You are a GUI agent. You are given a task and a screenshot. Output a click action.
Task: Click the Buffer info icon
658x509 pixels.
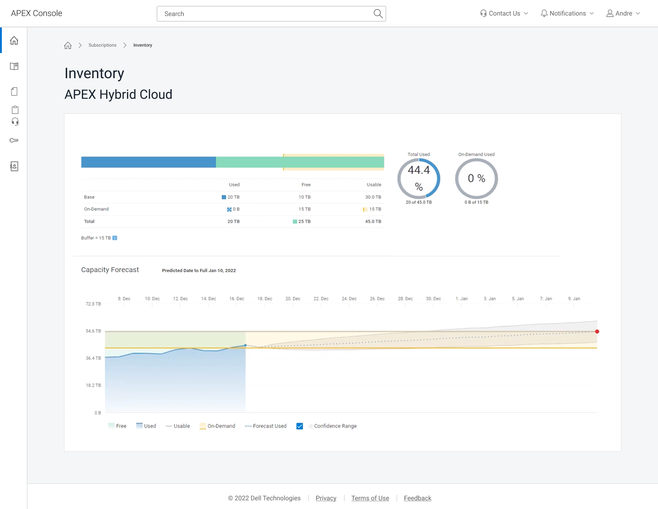point(115,238)
